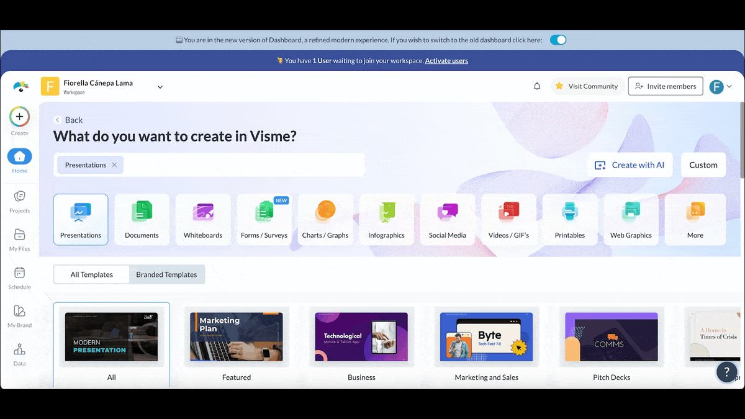
Task: Toggle the switch to return to the old dashboard
Action: [x=557, y=39]
